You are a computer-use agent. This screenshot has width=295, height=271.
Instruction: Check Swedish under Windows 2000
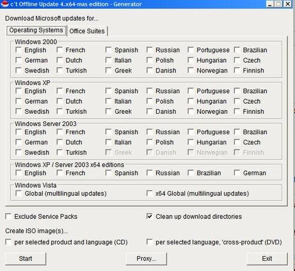pyautogui.click(x=18, y=70)
